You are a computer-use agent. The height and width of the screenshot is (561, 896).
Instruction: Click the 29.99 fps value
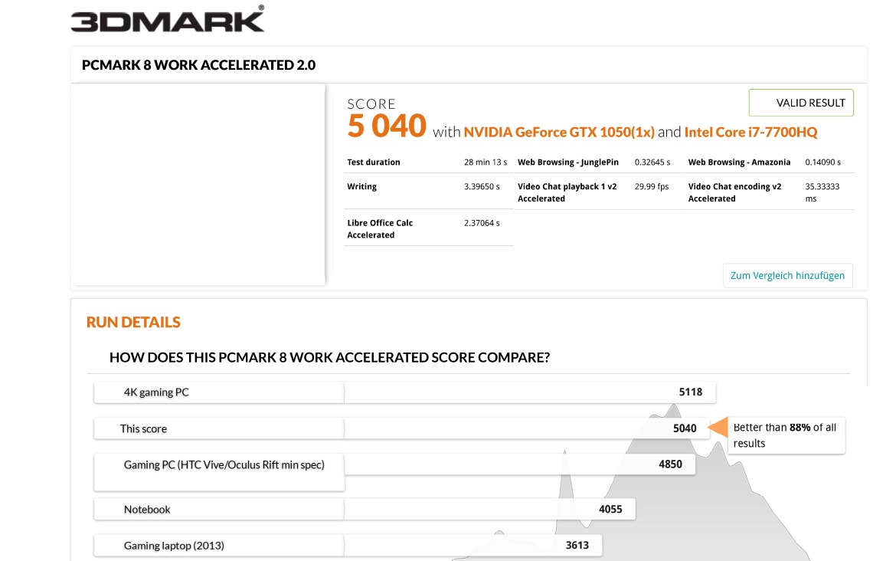click(652, 186)
